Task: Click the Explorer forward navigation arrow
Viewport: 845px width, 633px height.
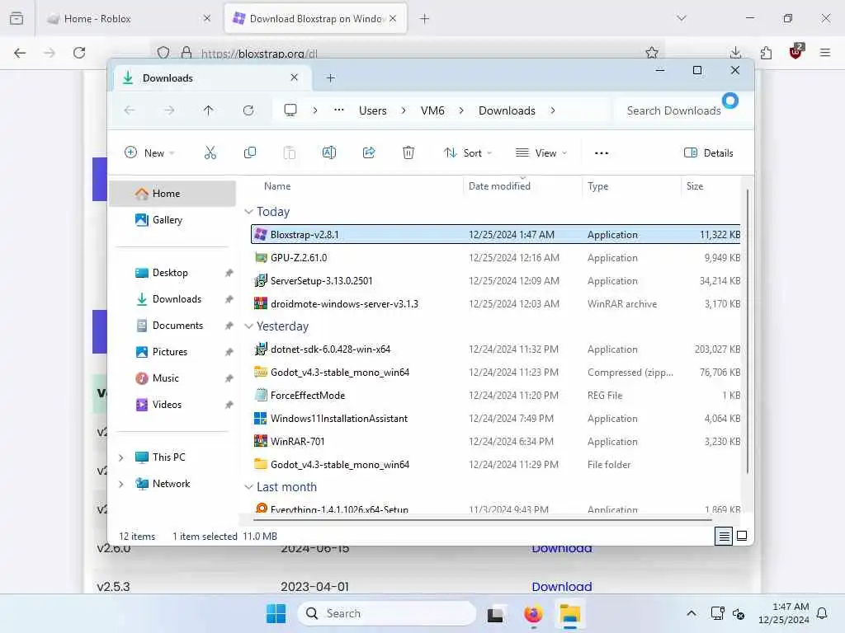Action: 169,110
